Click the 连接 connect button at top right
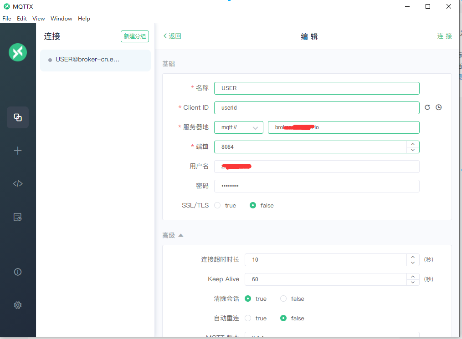This screenshot has height=339, width=462. point(444,36)
